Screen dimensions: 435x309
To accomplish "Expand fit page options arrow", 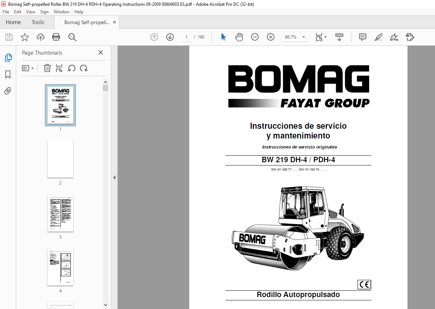I will tap(326, 37).
